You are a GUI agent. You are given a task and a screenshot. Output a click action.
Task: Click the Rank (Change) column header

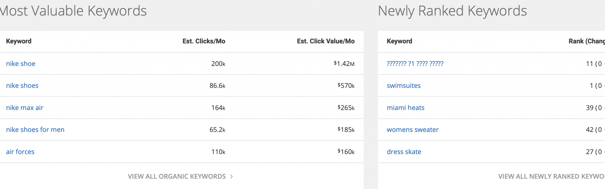point(587,41)
